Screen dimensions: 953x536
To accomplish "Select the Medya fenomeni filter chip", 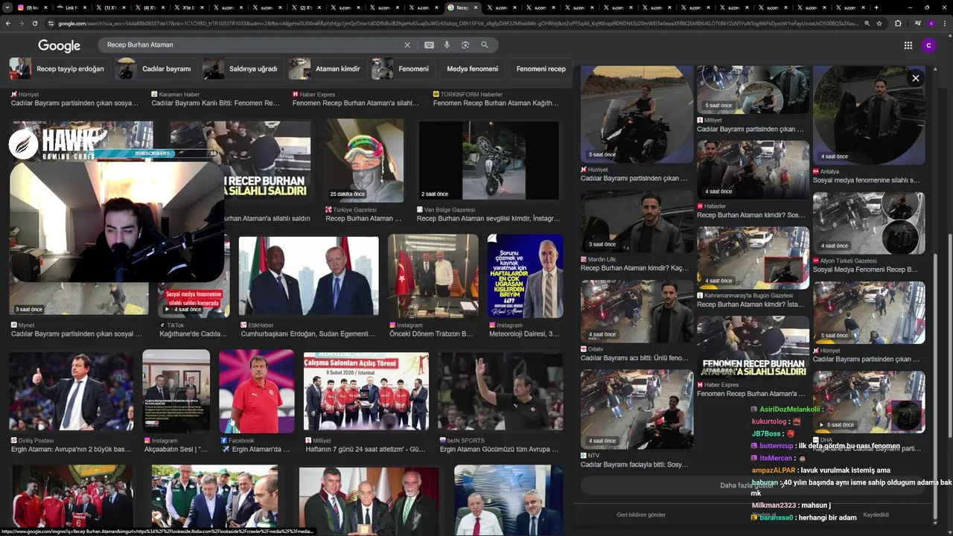I will [x=472, y=68].
